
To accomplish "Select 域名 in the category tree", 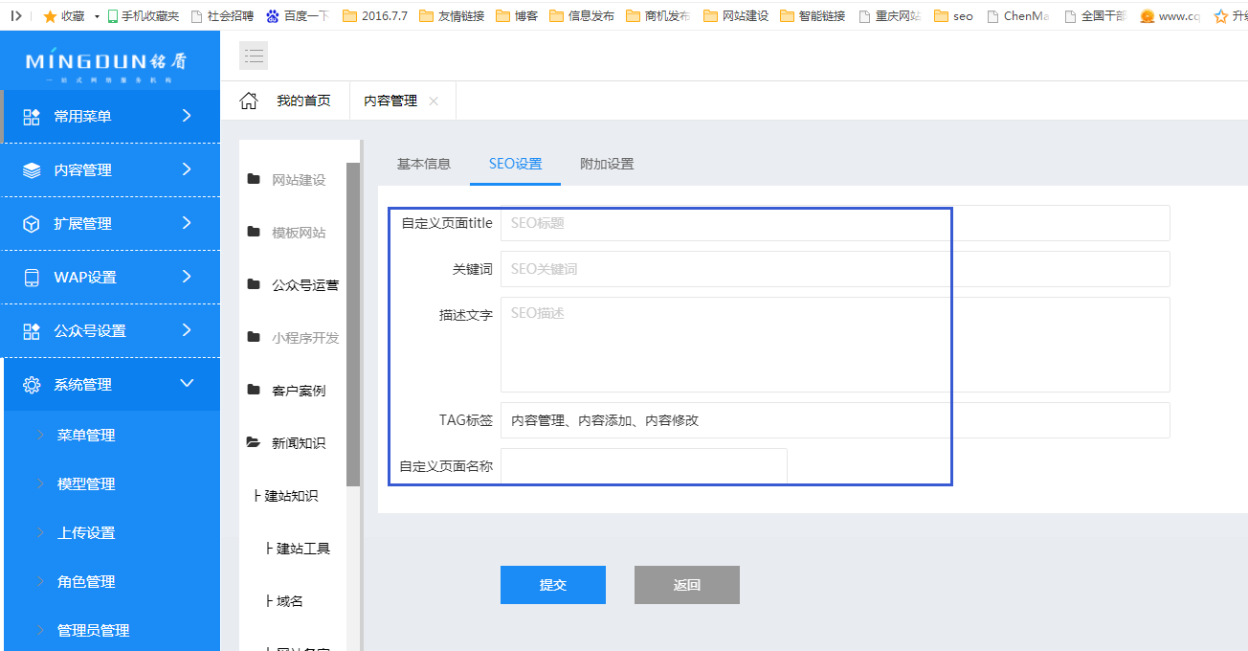I will click(x=290, y=601).
